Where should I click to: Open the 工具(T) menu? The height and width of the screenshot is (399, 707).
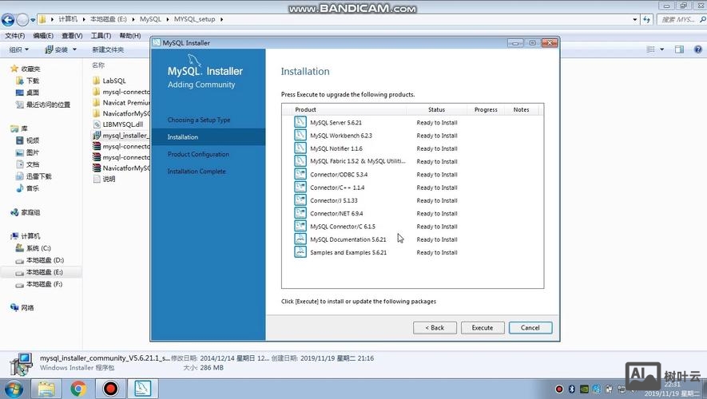coord(101,36)
